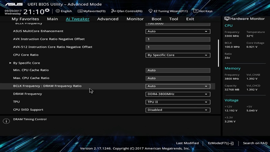Image resolution: width=270 pixels, height=152 pixels.
Task: Open BCLK:DRAM Frequency Ratio dropdown
Action: [178, 86]
